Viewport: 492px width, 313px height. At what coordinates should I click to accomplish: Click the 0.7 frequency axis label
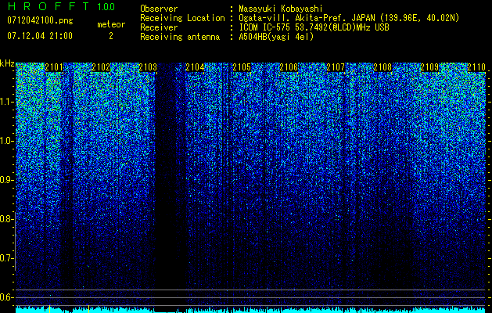click(x=6, y=258)
